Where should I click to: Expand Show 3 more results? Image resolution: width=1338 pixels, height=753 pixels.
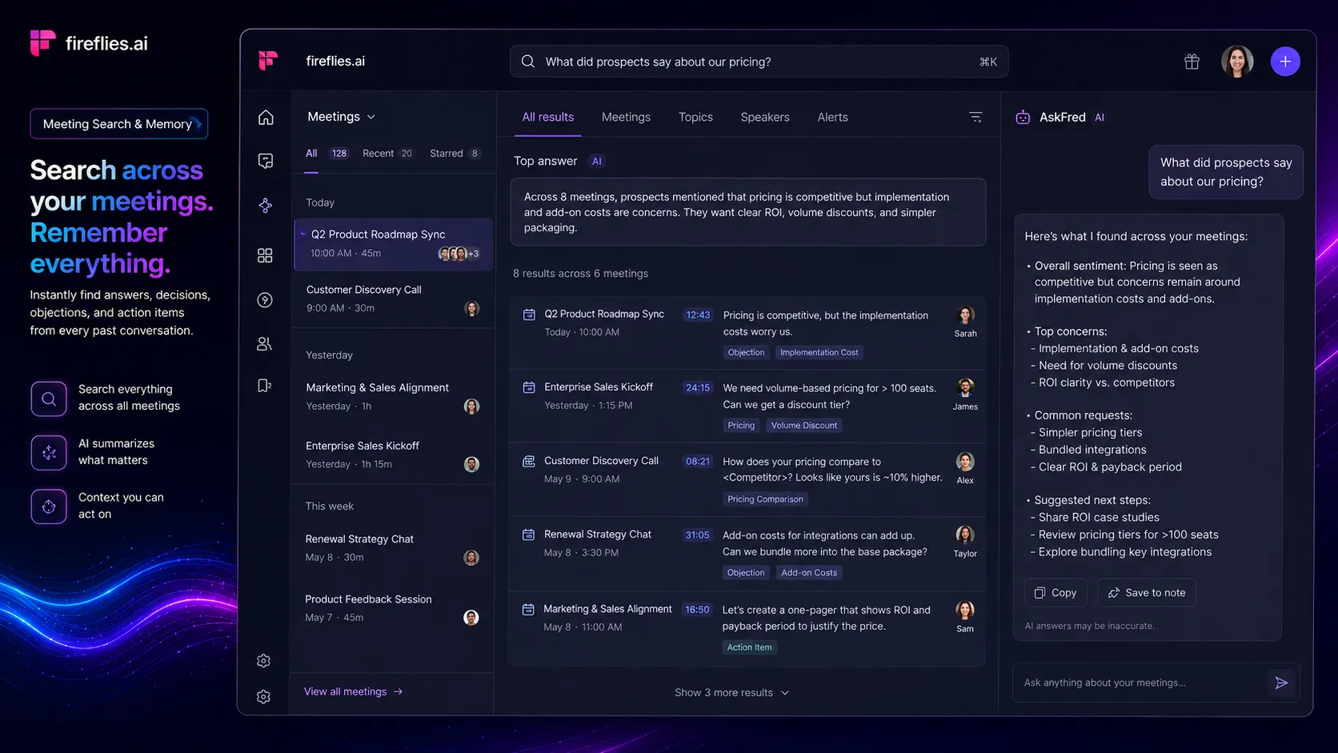click(731, 693)
